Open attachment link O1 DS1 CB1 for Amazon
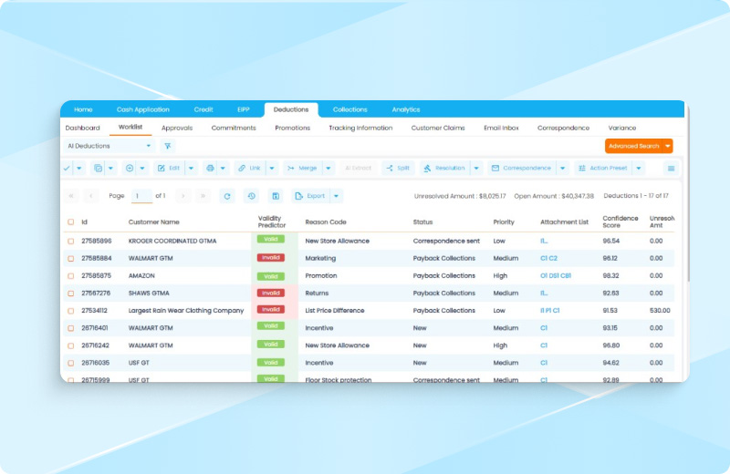Screen dimensions: 730x474 (x=556, y=276)
